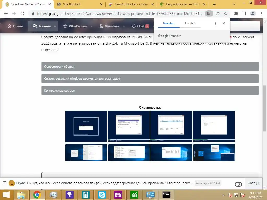
Task: Expand the What's new dropdown arrow
Action: point(92,26)
